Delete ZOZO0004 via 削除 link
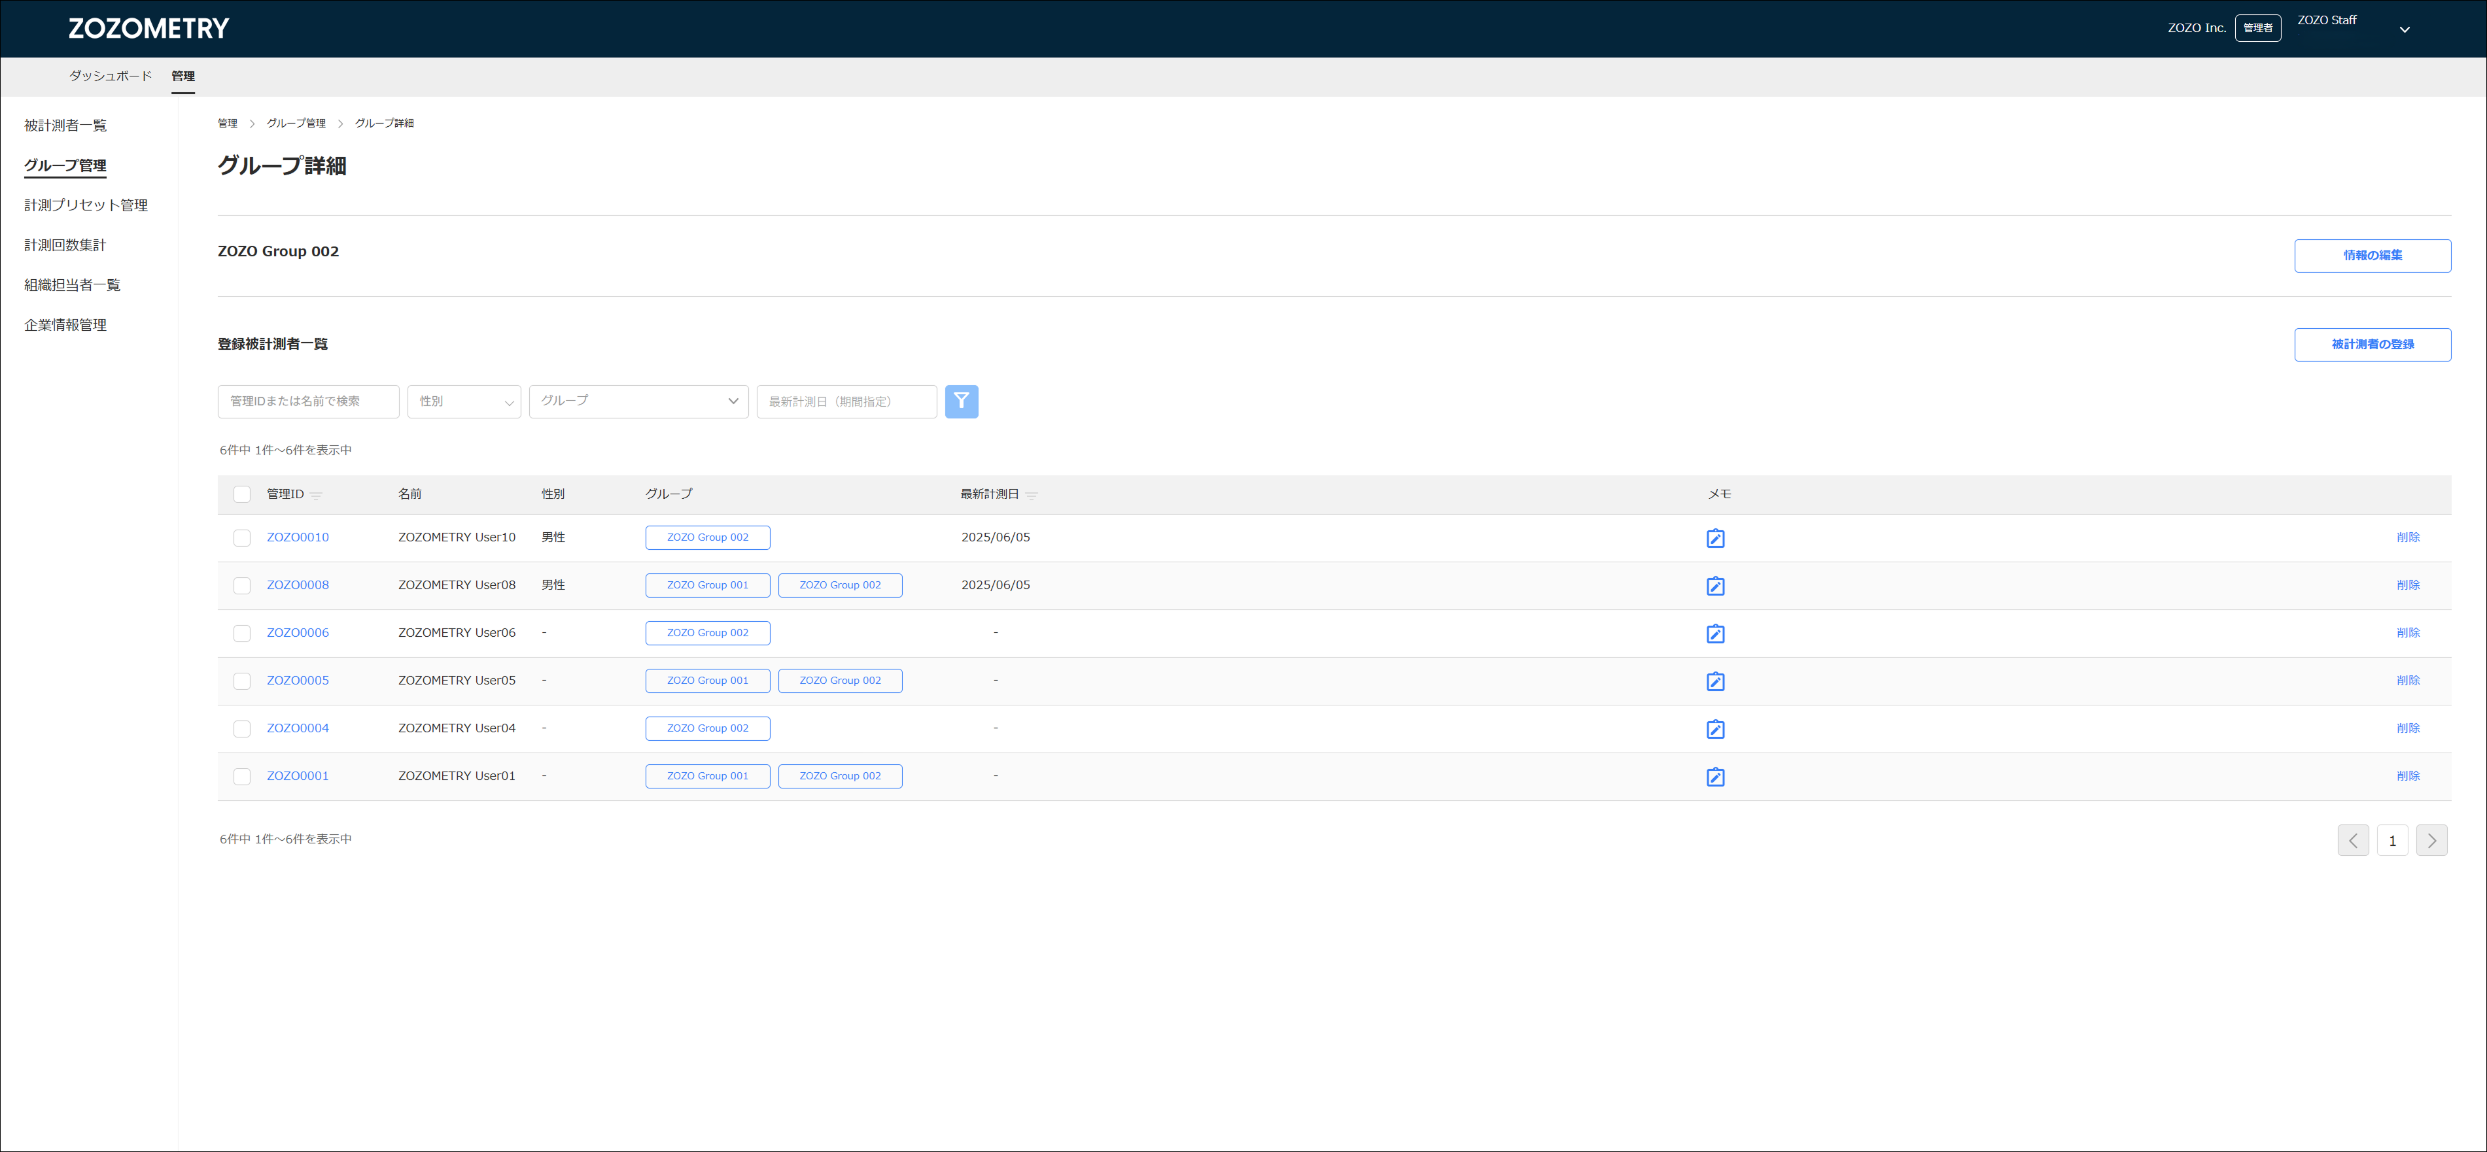 [2407, 728]
